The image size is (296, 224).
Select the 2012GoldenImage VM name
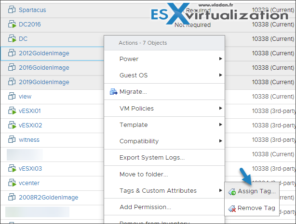pyautogui.click(x=44, y=53)
